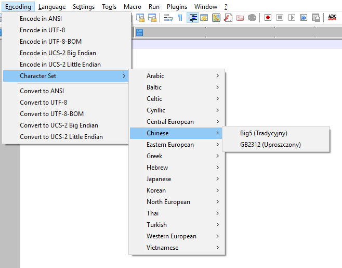342x268 pixels.
Task: Select Encode in ANSI
Action: (67, 19)
